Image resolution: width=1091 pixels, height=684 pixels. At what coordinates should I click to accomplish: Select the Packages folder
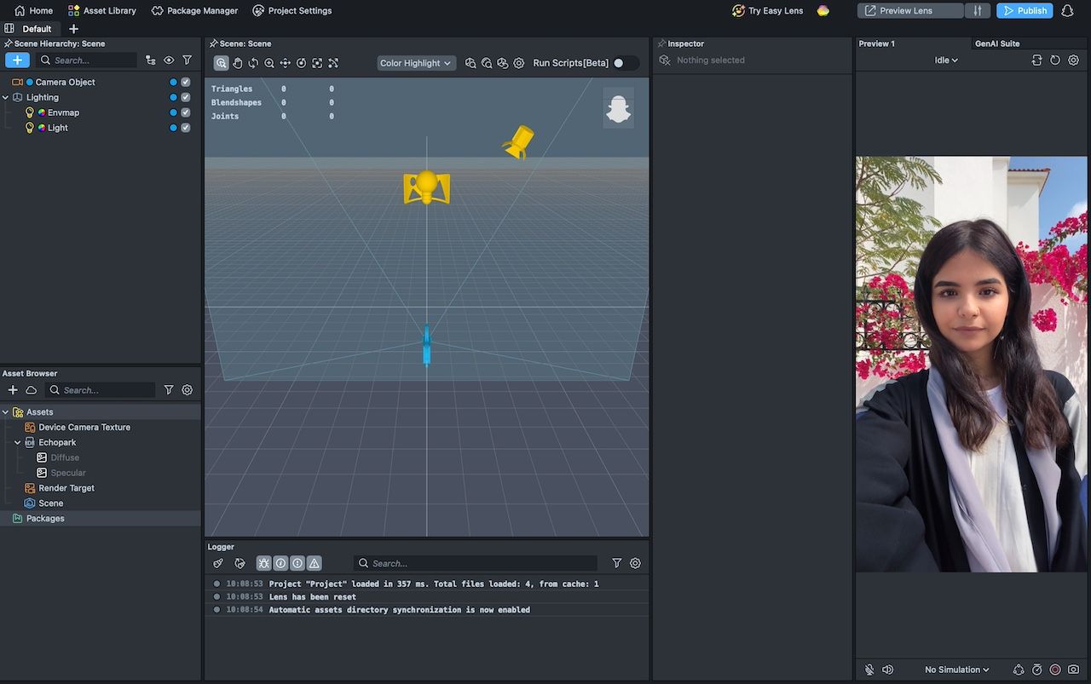(x=45, y=519)
